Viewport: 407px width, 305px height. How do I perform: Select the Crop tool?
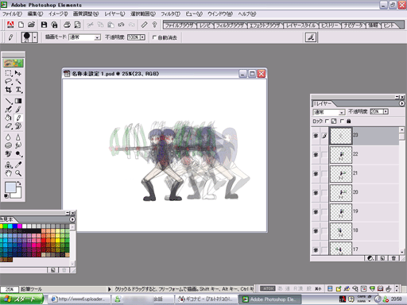pos(8,90)
